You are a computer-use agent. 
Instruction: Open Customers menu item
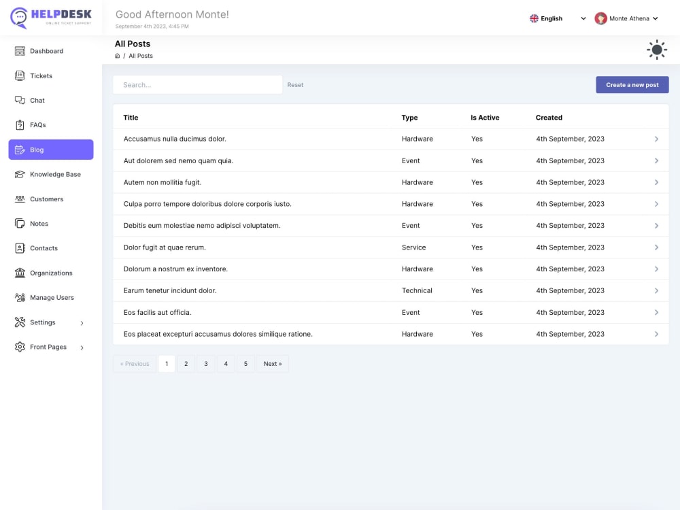tap(51, 199)
